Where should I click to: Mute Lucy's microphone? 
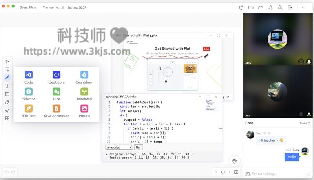(309, 62)
